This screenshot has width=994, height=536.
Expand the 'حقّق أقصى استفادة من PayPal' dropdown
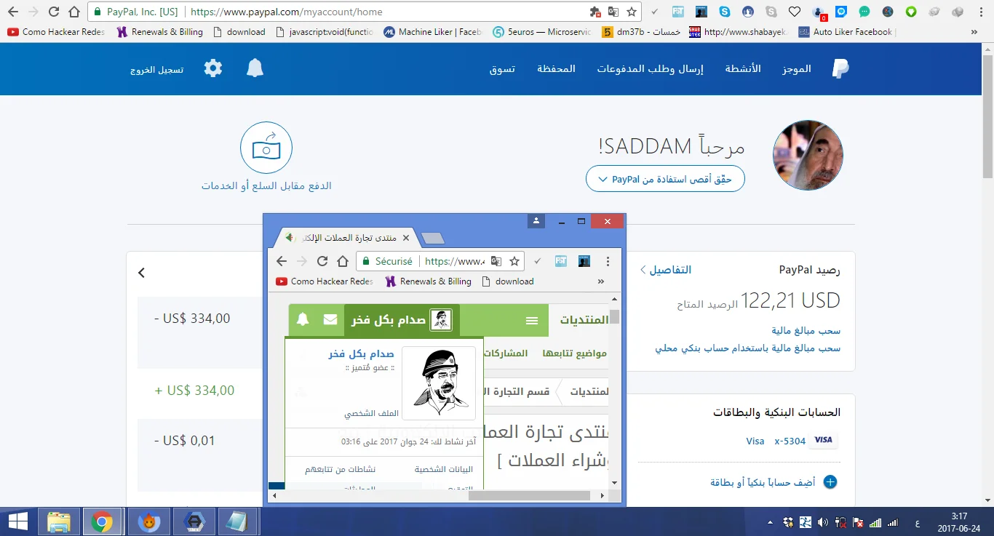pos(665,179)
